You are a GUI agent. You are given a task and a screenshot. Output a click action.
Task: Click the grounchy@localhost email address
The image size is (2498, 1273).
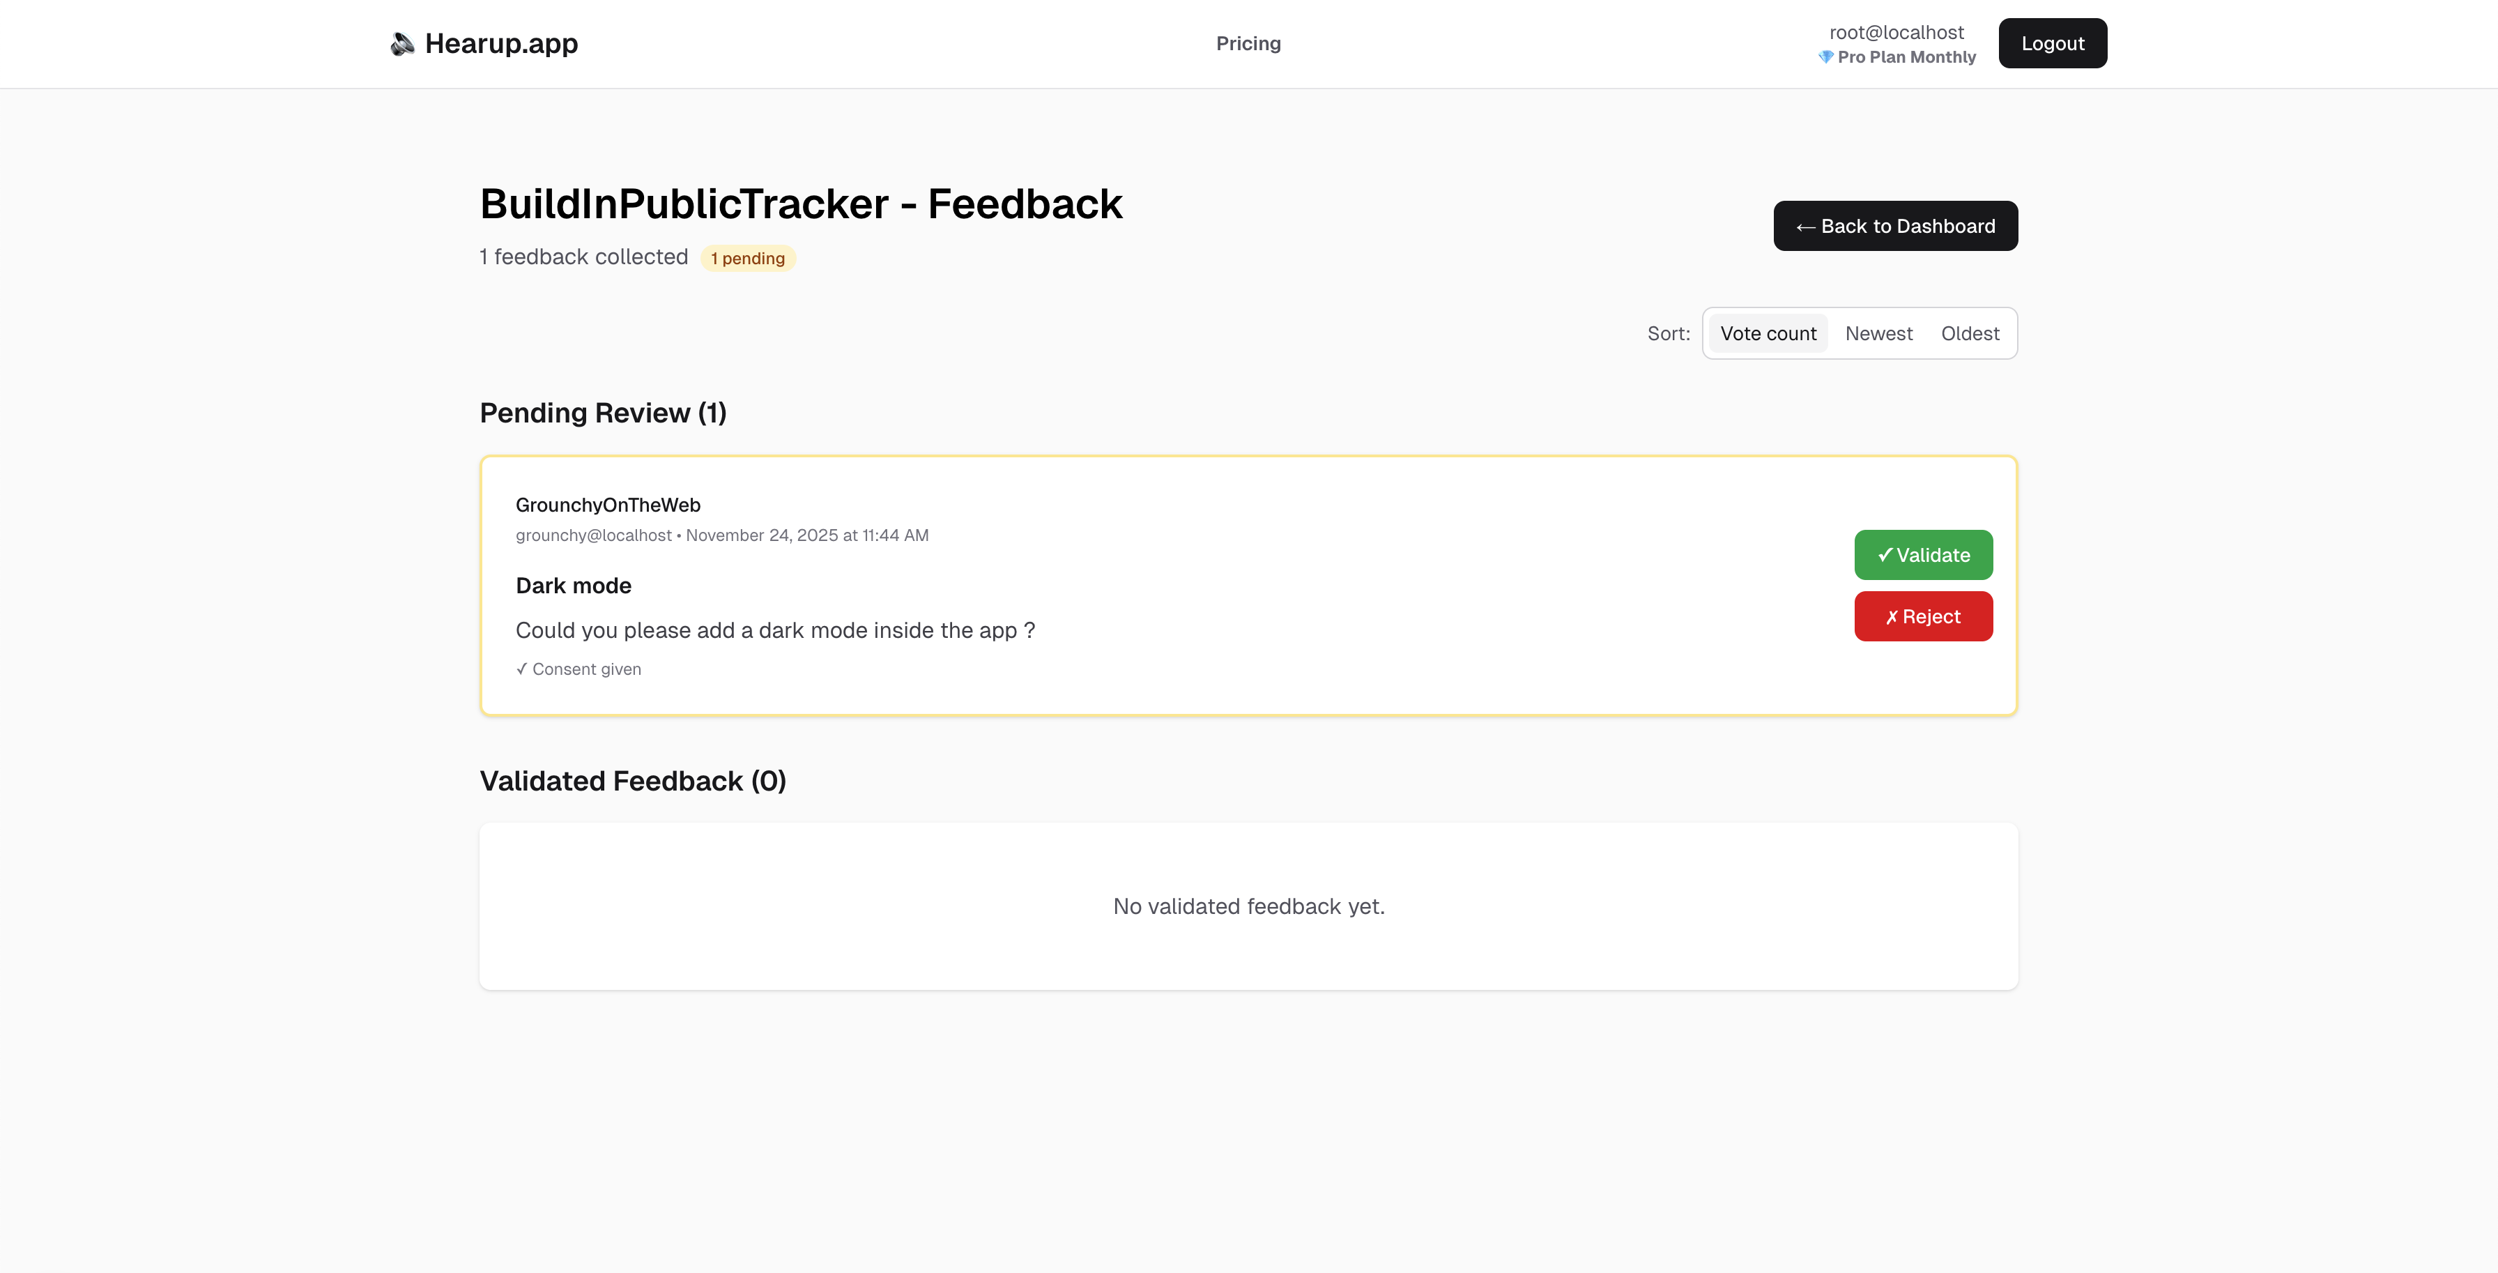[592, 535]
